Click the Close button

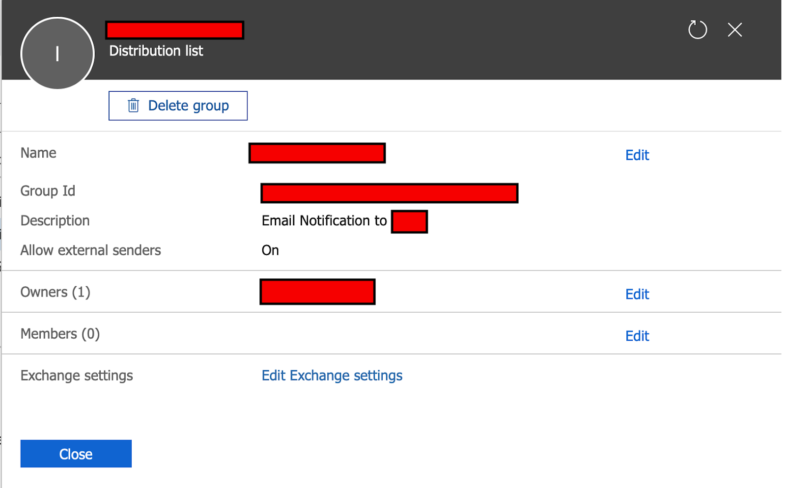coord(75,453)
